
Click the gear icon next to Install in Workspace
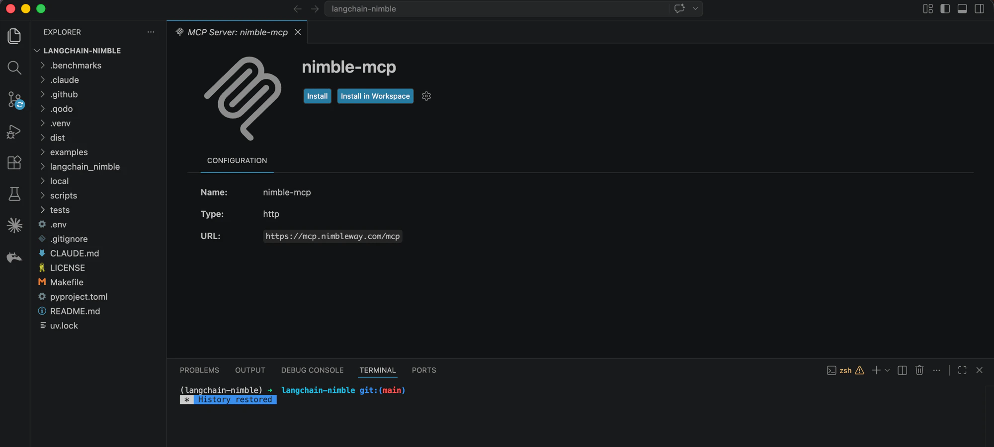point(426,96)
